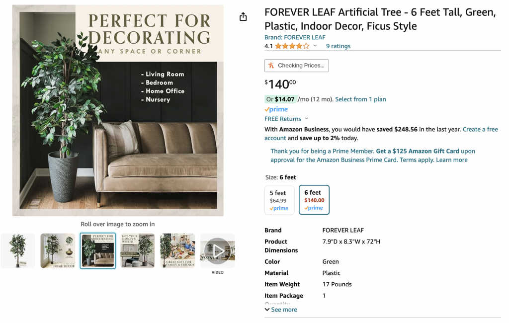Show the Great Gift for Family thumbnail
Image resolution: width=509 pixels, height=323 pixels.
177,251
